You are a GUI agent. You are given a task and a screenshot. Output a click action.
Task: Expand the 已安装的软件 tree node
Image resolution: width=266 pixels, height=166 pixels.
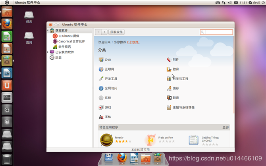(x=48, y=52)
